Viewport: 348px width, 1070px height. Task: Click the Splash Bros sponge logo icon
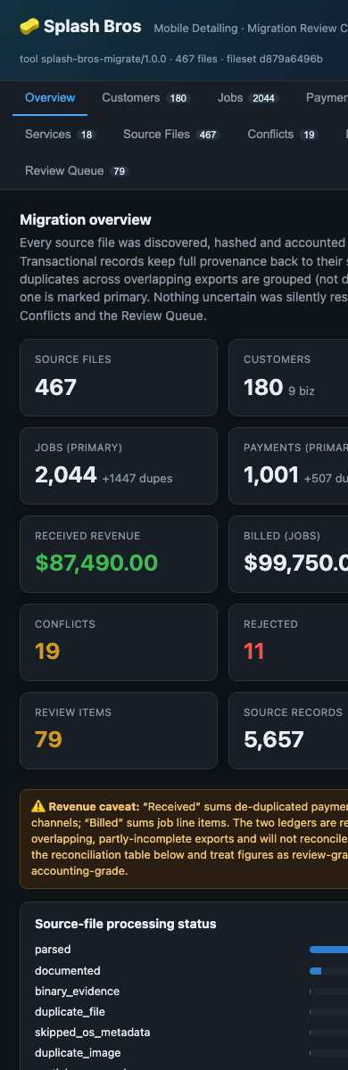coord(29,27)
